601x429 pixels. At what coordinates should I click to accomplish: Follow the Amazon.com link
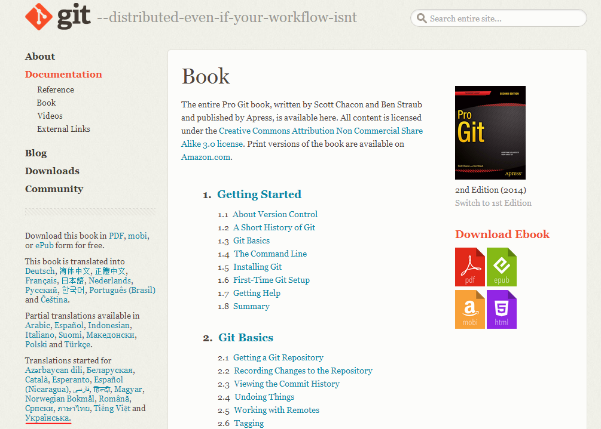click(206, 158)
